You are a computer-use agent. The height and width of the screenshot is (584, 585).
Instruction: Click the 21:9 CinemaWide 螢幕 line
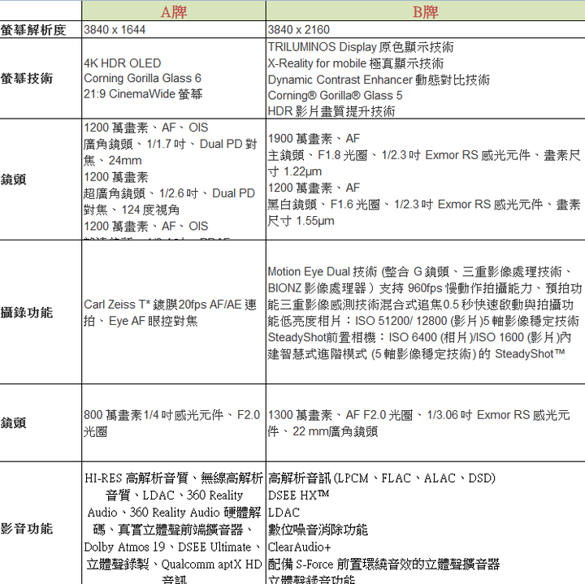click(143, 94)
